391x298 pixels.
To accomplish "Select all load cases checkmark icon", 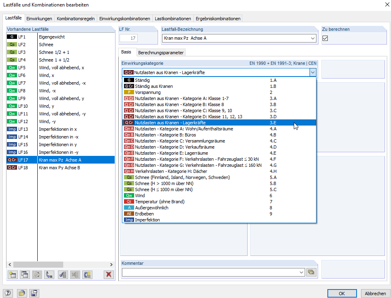I will coord(63,275).
